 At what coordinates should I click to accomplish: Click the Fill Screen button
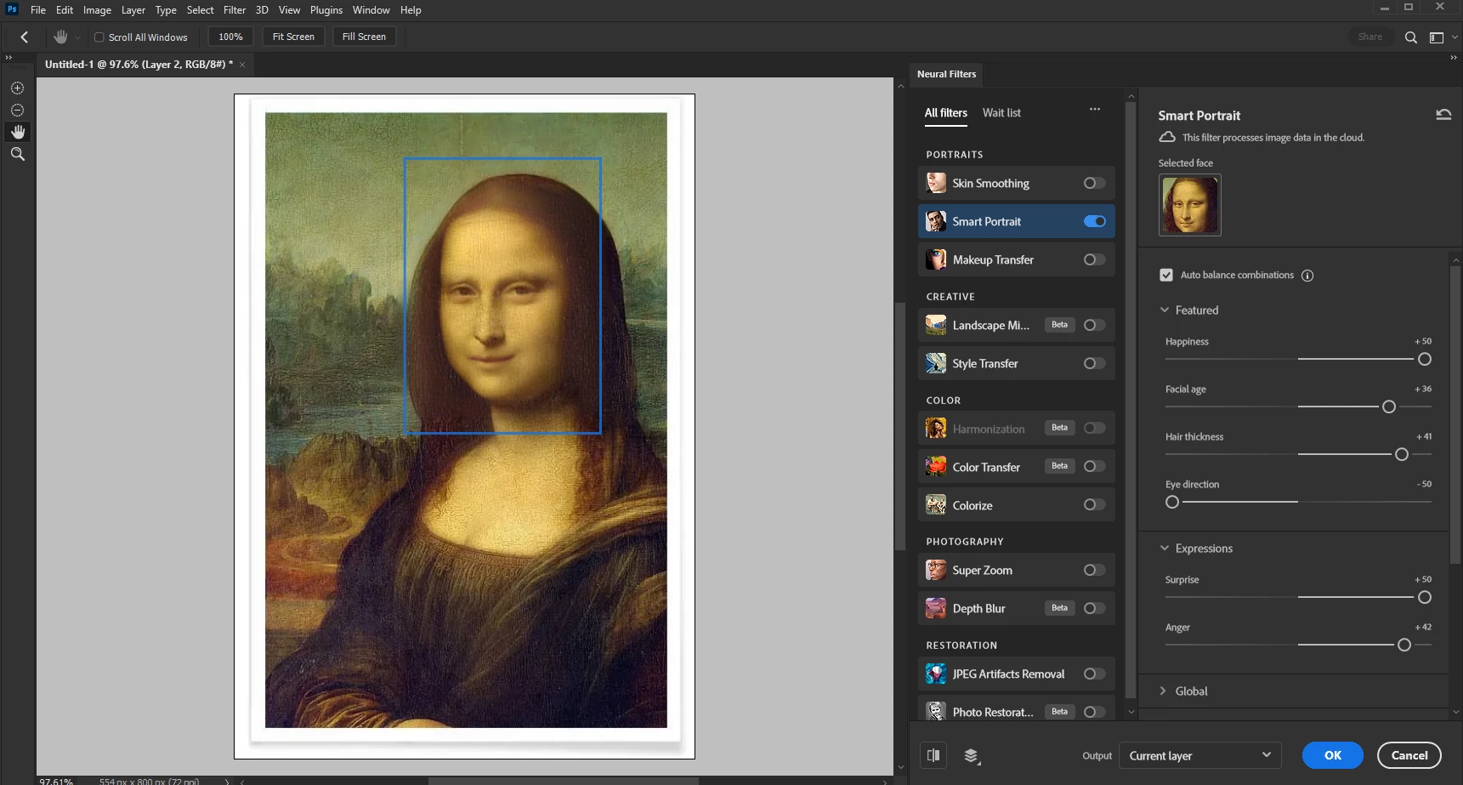point(364,37)
